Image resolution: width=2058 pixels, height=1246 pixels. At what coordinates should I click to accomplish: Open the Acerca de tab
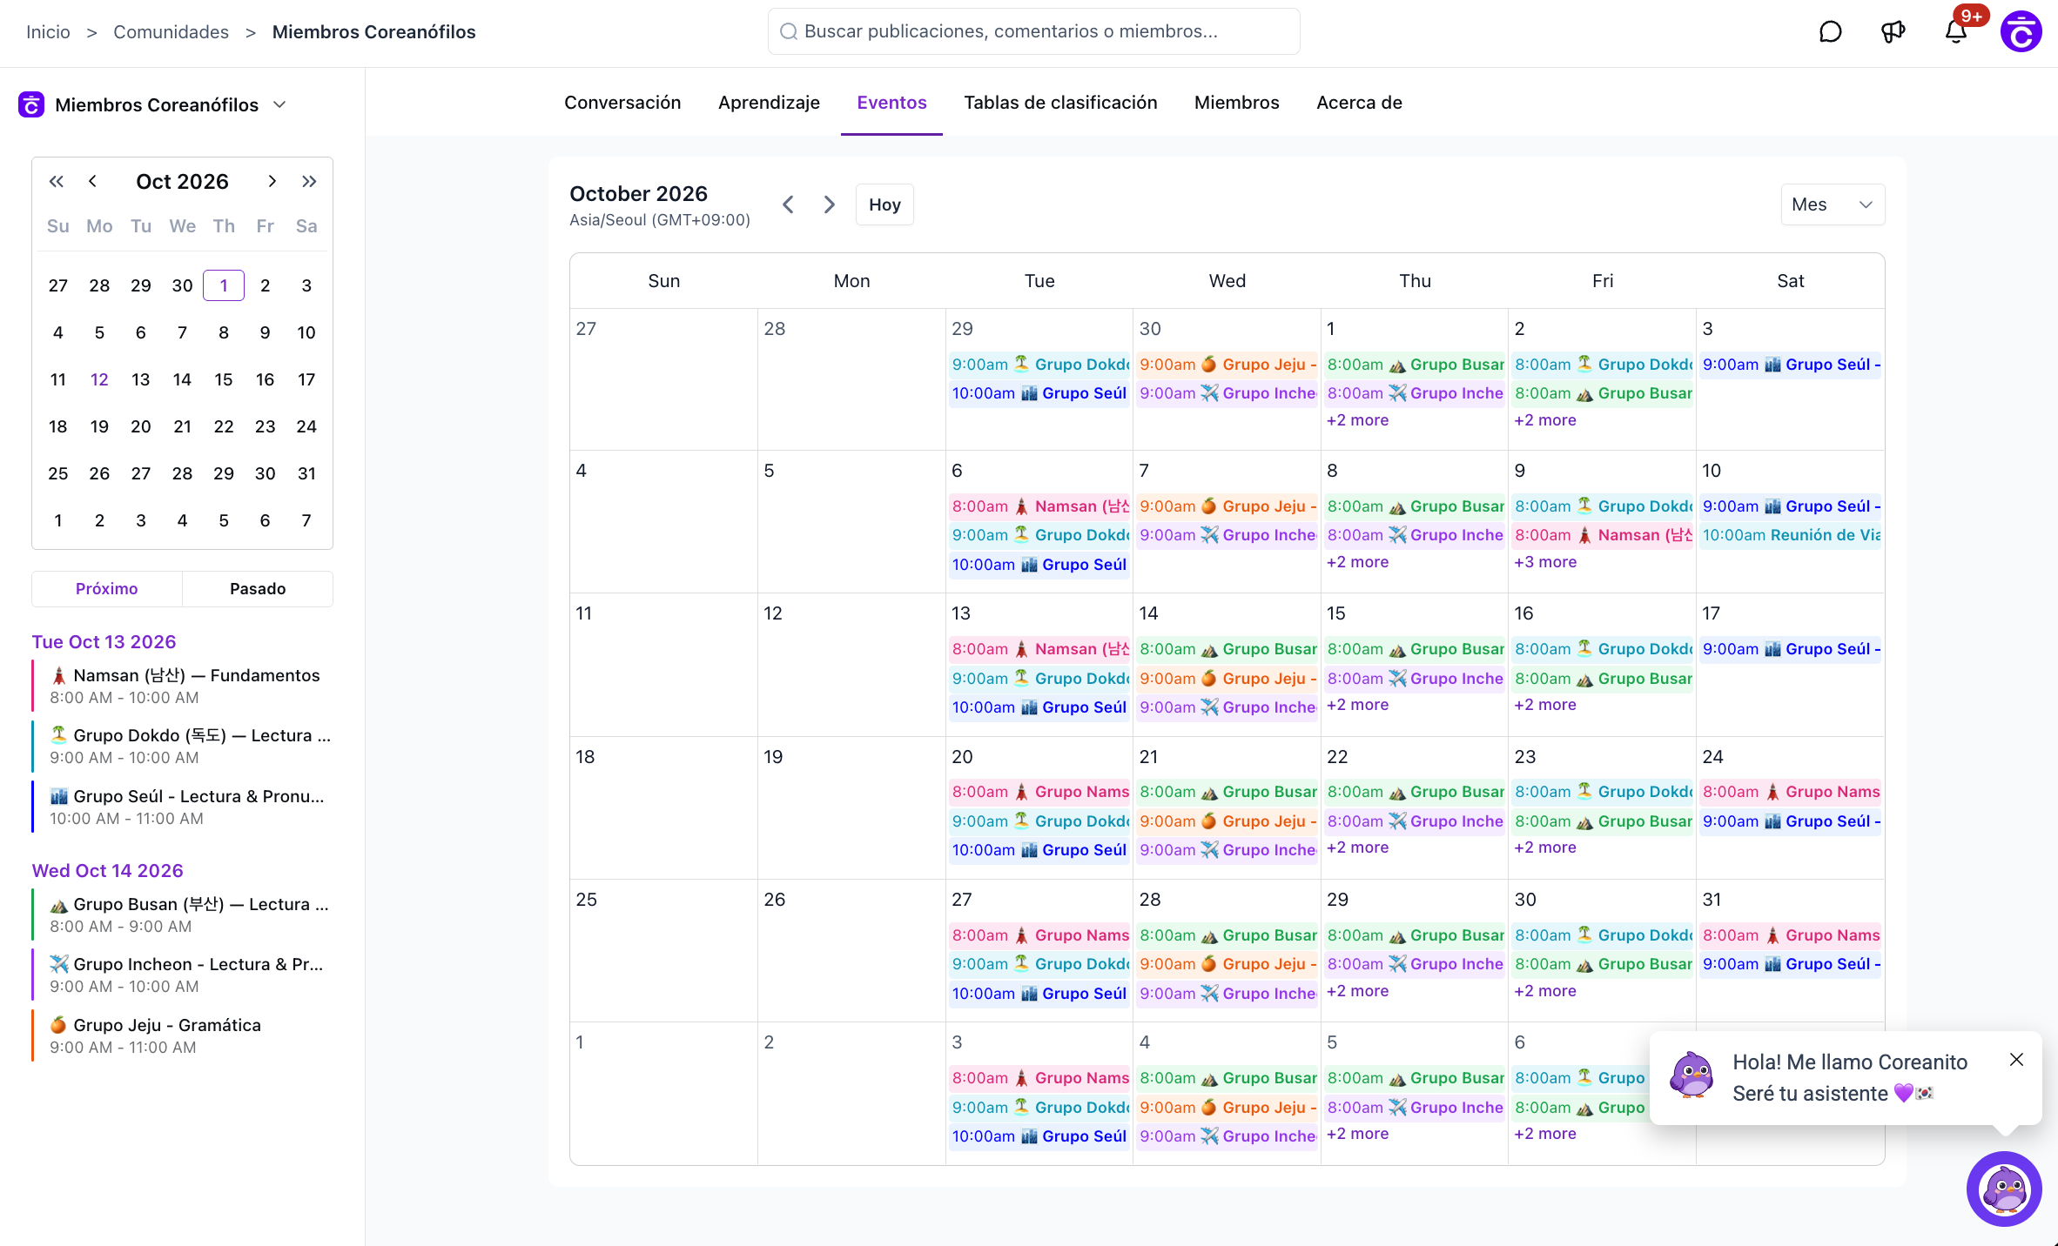point(1359,103)
